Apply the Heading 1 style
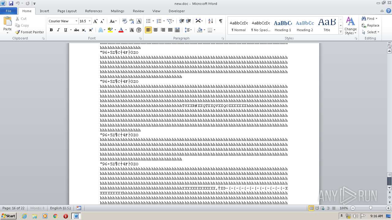 (x=283, y=25)
